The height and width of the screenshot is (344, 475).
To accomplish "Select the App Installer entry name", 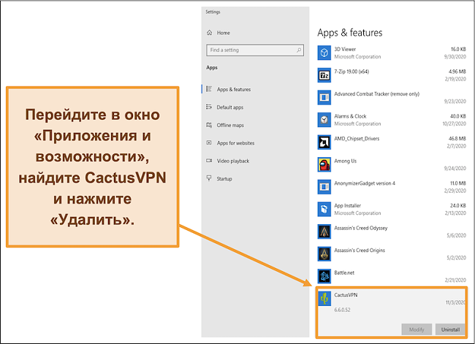I will point(347,206).
